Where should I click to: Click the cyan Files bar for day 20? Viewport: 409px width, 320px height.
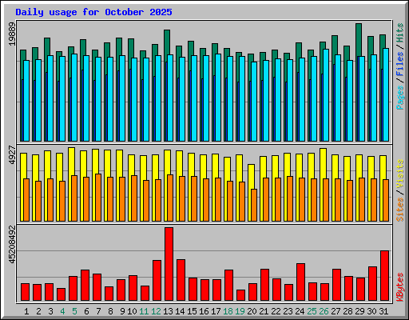pyautogui.click(x=254, y=102)
